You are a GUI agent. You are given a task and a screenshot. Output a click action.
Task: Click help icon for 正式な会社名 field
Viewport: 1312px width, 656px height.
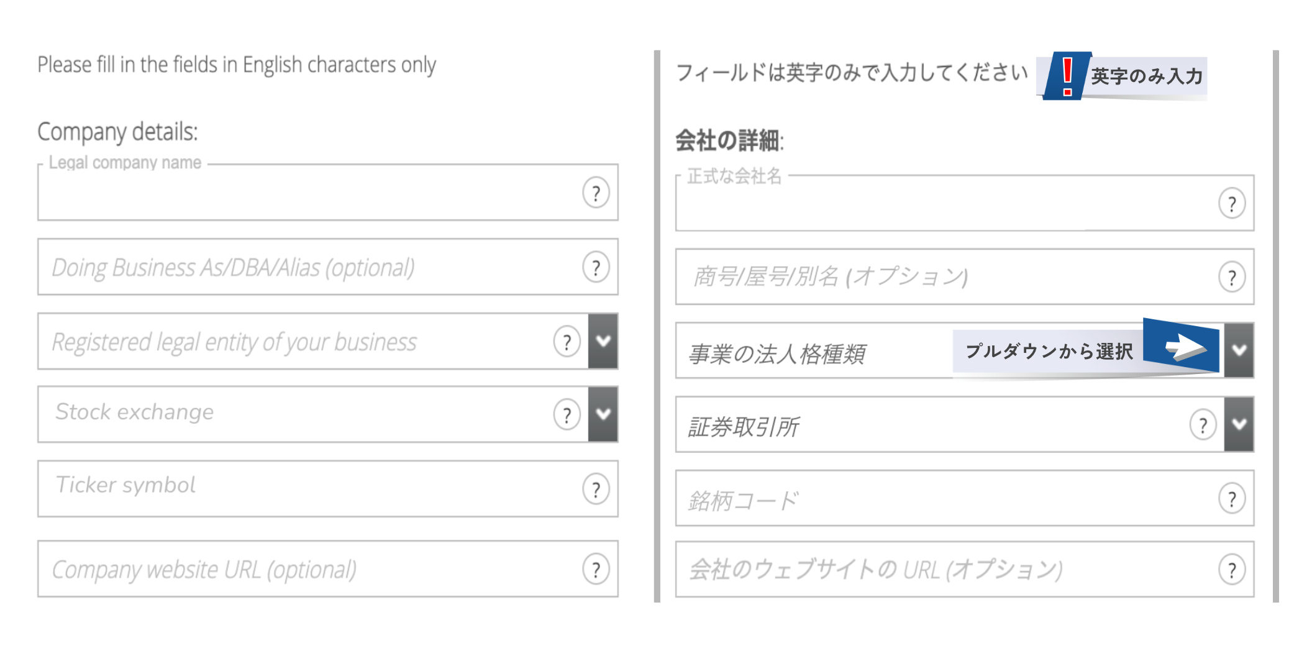(1232, 204)
